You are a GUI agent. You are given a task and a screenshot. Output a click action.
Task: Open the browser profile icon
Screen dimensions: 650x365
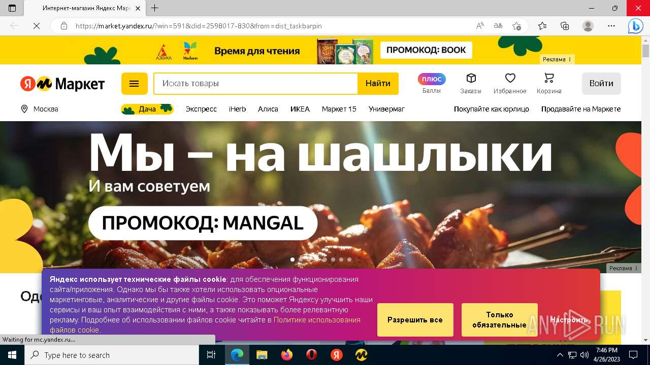(588, 26)
